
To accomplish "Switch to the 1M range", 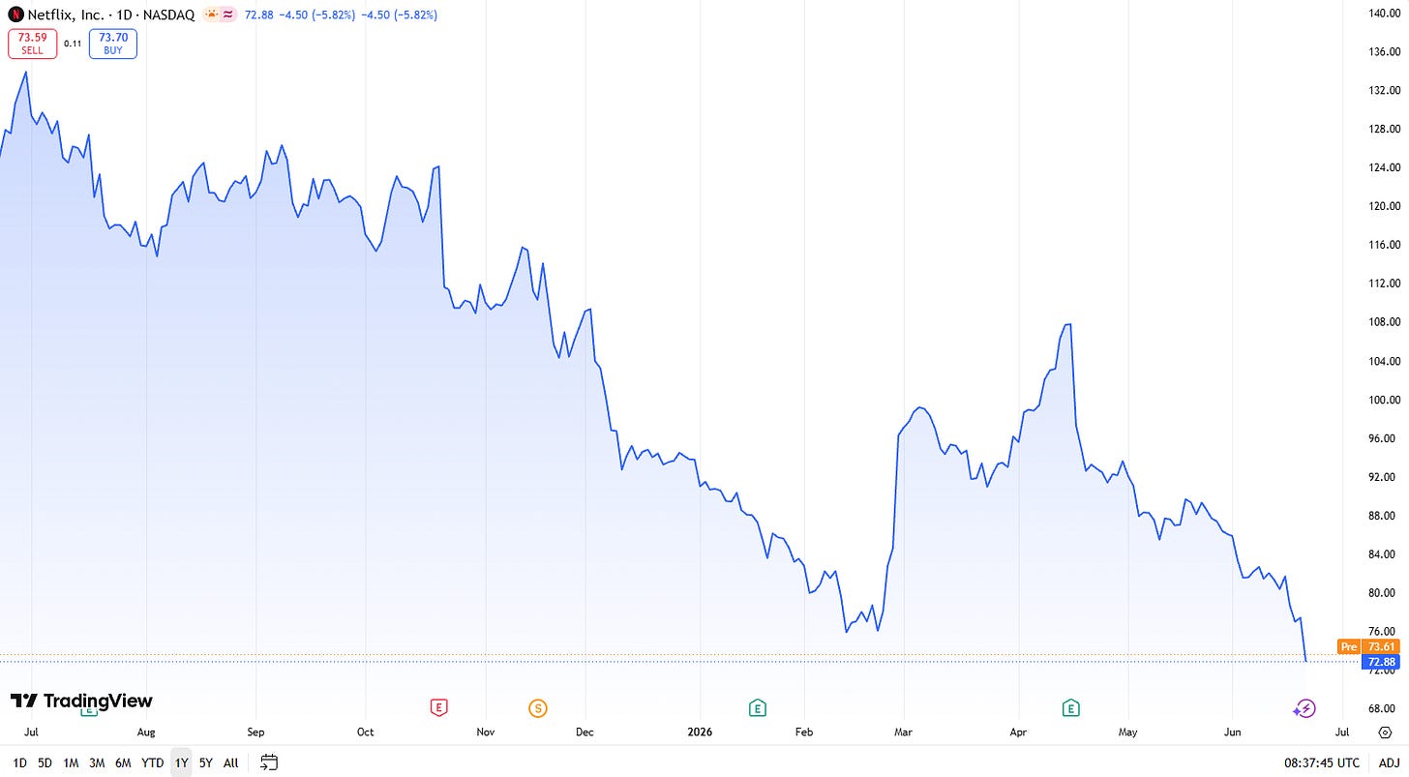I will click(x=71, y=762).
